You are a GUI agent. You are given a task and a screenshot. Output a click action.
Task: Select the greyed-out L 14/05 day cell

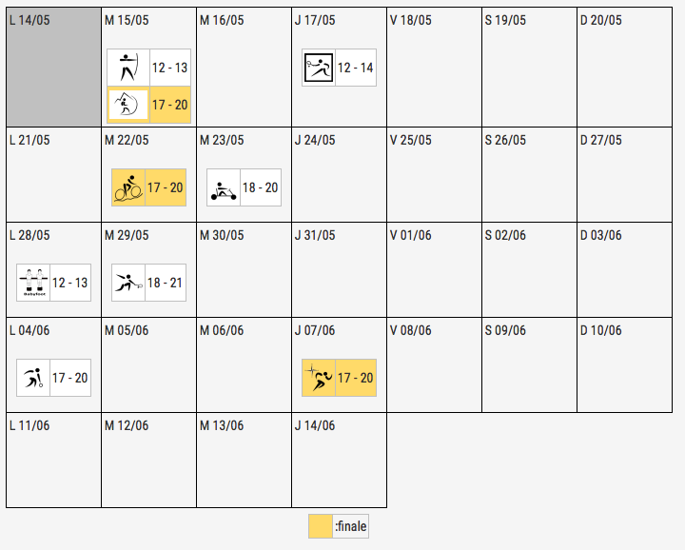click(x=53, y=69)
